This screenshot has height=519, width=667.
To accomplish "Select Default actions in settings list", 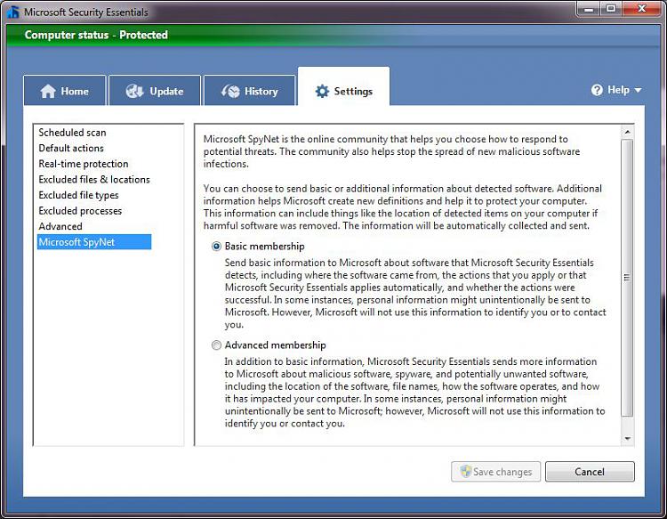I will (71, 148).
